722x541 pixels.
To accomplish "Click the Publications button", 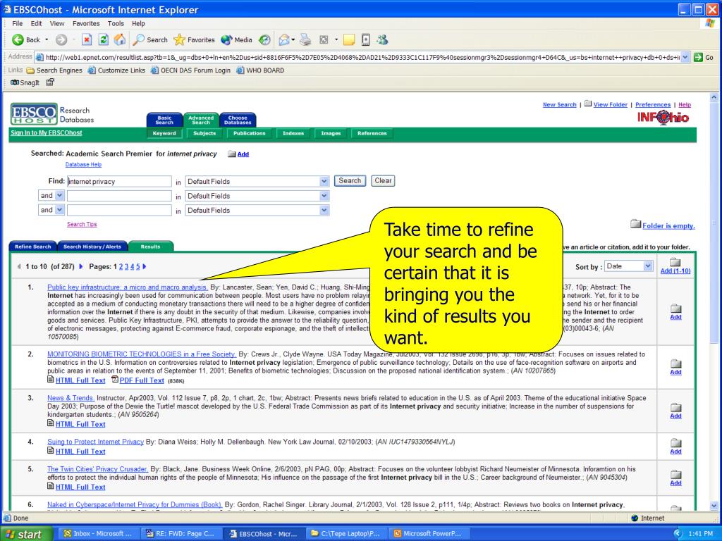I will coord(249,133).
